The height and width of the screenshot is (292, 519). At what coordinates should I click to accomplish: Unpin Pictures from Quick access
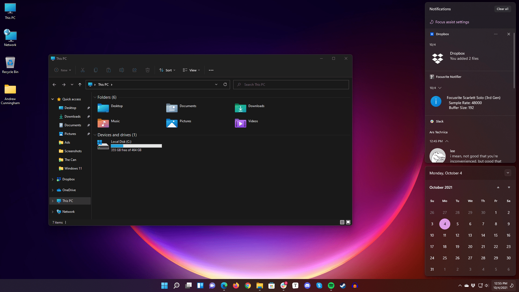(88, 134)
